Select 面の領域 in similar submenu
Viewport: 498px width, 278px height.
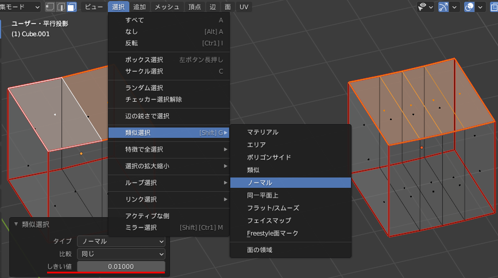[291, 250]
